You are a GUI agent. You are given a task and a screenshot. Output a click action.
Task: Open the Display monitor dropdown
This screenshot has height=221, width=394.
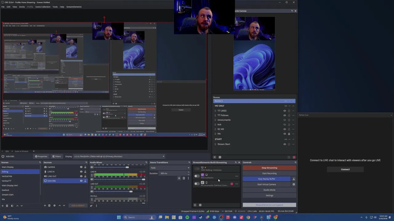pos(119,157)
